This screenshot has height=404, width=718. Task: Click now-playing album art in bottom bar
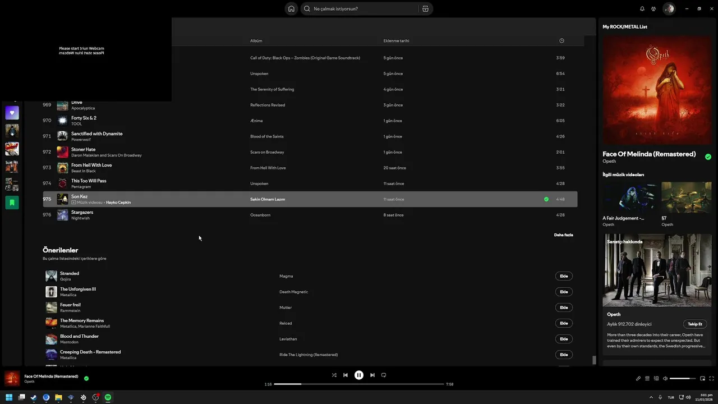12,379
